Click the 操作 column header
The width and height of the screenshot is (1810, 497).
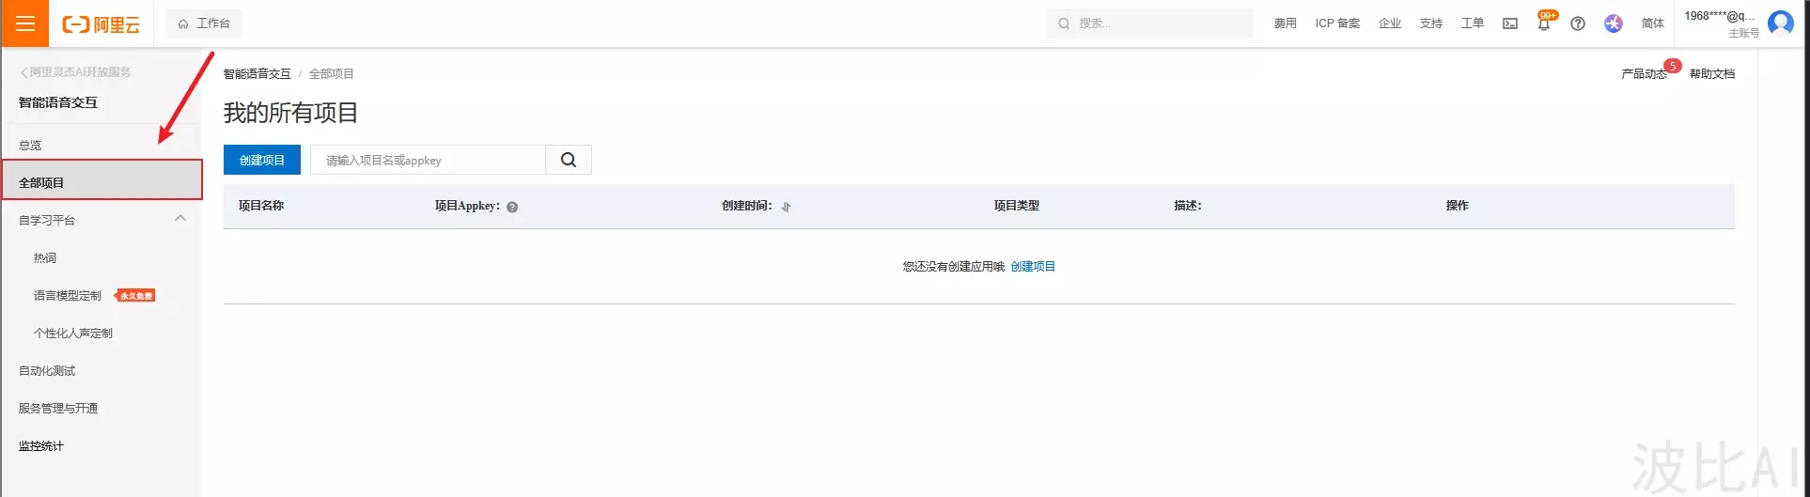(1458, 205)
